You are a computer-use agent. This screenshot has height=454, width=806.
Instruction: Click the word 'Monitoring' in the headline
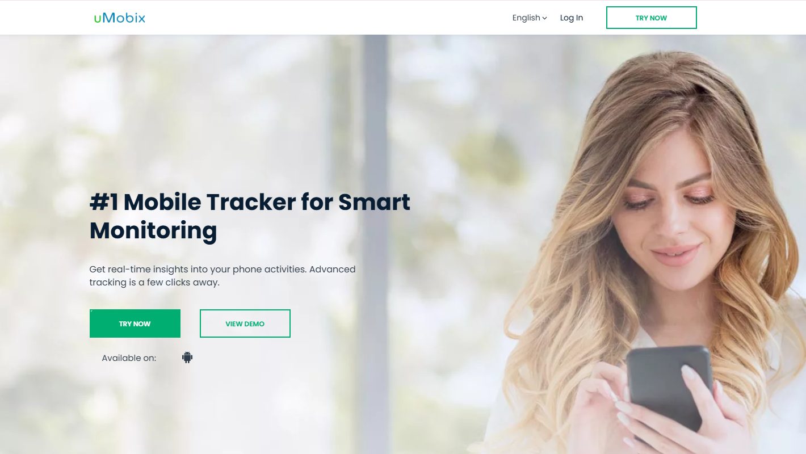coord(153,230)
